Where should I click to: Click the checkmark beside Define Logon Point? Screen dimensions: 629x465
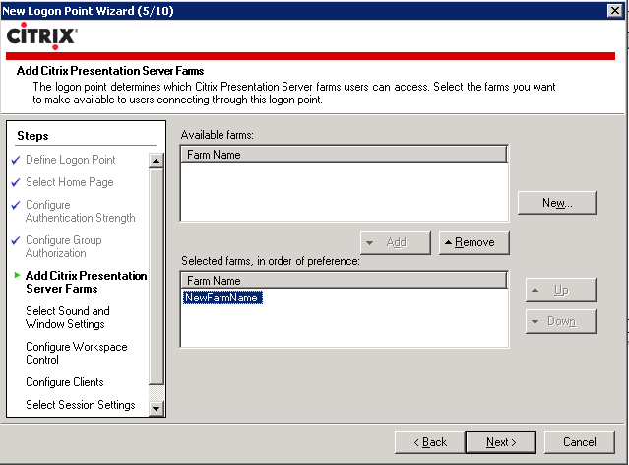(x=15, y=160)
